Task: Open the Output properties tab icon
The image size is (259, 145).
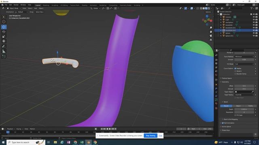Action: [216, 64]
